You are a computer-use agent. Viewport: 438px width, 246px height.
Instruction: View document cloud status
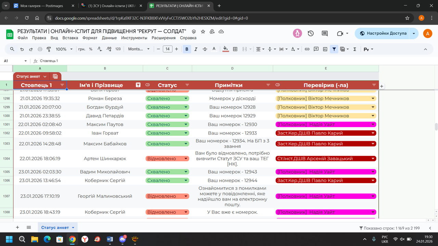point(221,31)
